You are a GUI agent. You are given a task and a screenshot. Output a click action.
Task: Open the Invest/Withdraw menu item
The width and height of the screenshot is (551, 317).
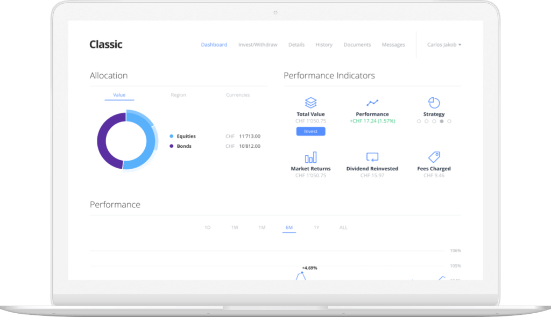(x=258, y=45)
